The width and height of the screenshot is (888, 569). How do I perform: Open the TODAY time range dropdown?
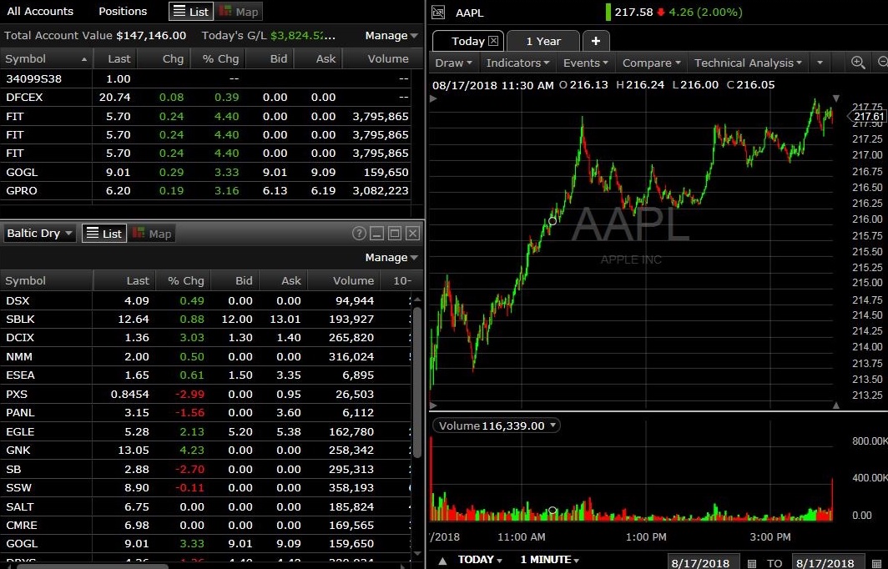pyautogui.click(x=480, y=560)
